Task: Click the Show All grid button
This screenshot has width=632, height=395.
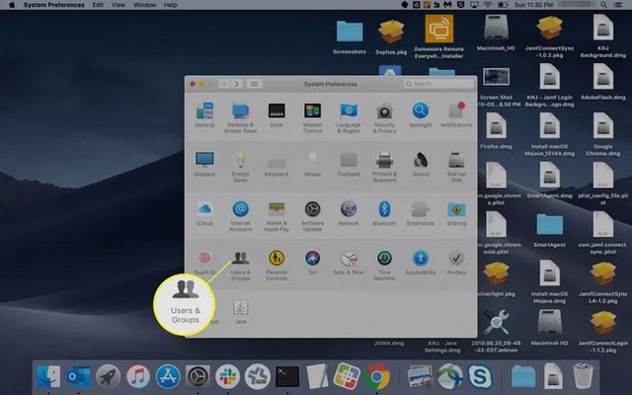Action: [255, 84]
